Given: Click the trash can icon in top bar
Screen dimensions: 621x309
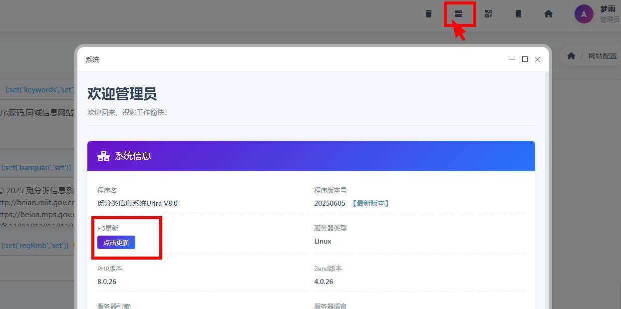Looking at the screenshot, I should coord(428,14).
